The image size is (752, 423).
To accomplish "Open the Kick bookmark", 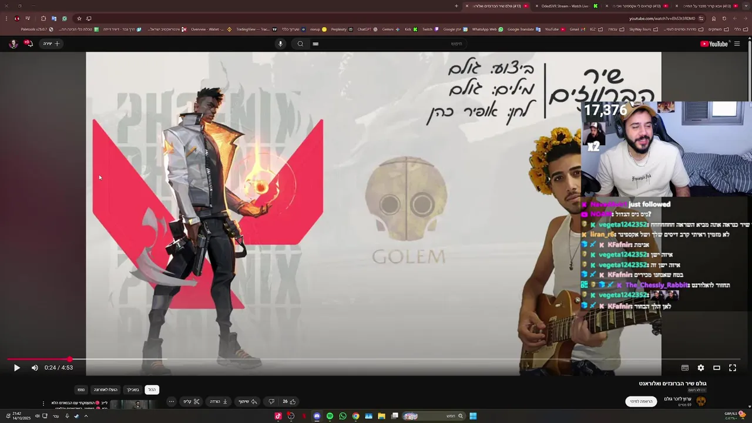I will click(411, 29).
